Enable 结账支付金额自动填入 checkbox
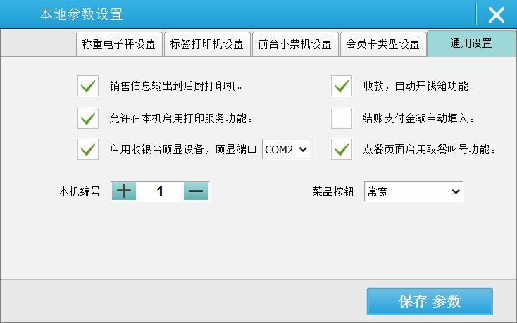Image resolution: width=517 pixels, height=323 pixels. pos(342,118)
